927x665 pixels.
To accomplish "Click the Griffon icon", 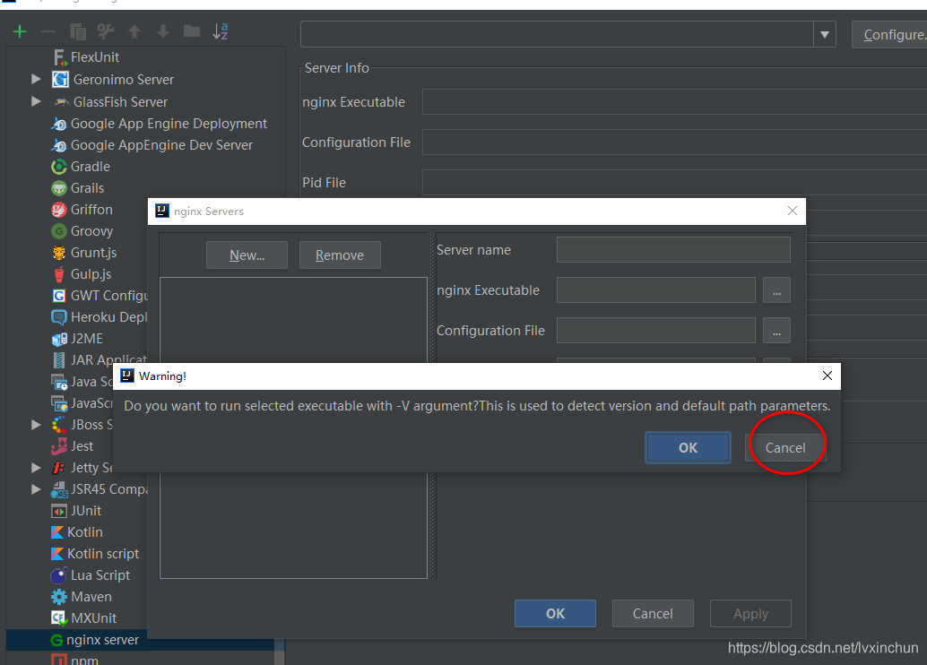I will click(x=58, y=209).
